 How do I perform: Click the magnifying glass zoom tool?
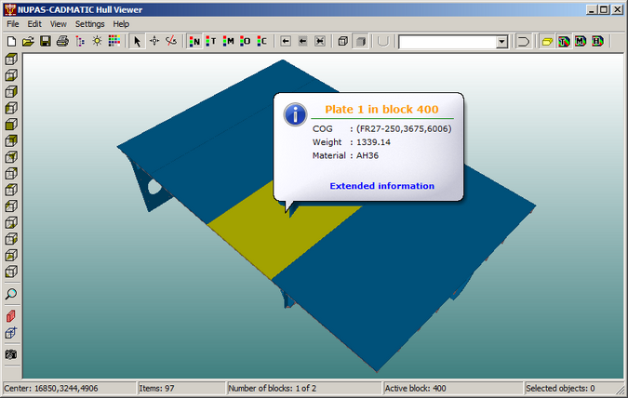pos(11,294)
